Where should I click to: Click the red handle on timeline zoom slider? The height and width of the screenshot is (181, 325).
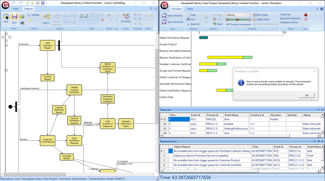pos(237,20)
